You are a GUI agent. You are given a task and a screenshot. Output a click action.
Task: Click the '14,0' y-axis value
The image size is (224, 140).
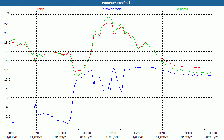pos(7,61)
